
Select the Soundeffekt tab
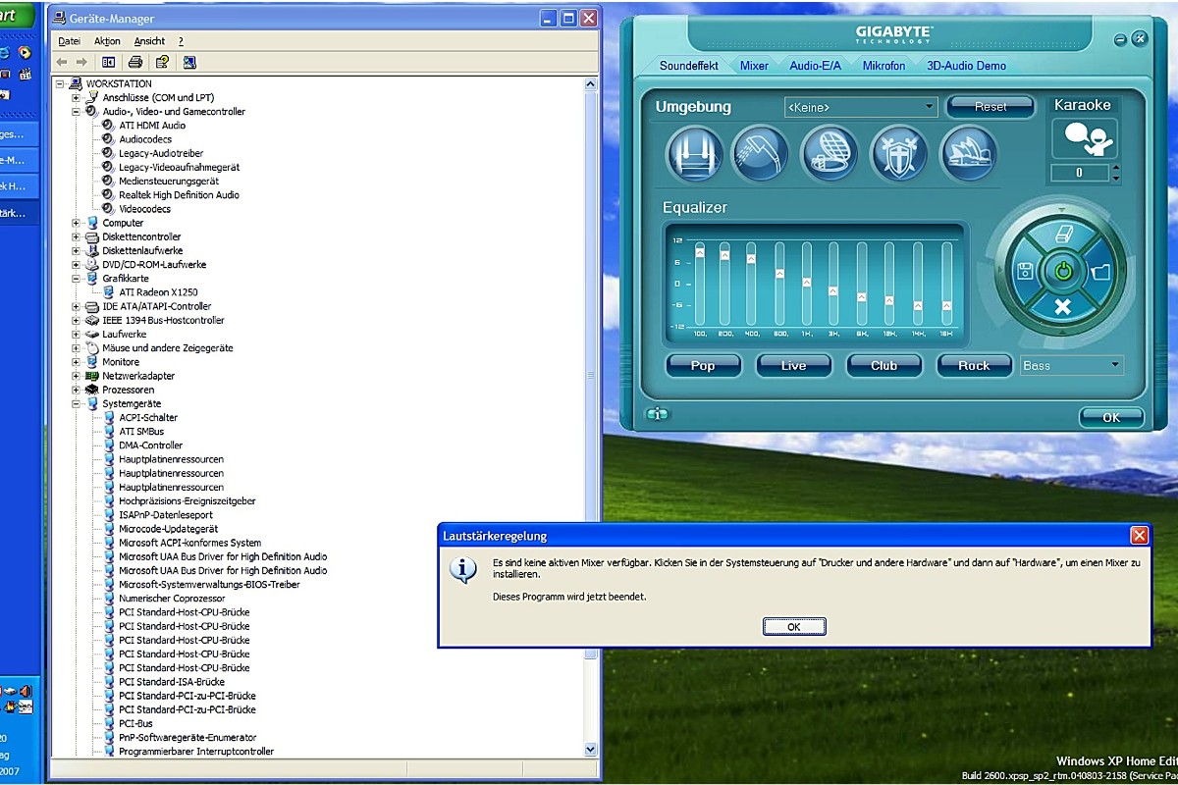688,66
